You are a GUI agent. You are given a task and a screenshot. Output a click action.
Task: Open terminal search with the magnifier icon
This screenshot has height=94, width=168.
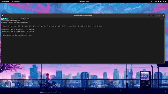149,16
